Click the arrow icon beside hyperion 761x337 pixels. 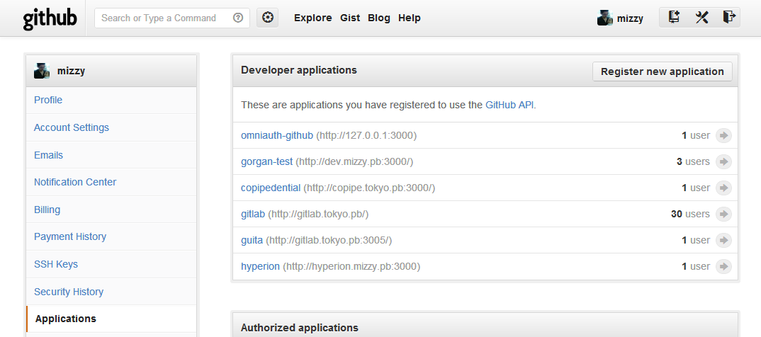point(723,267)
